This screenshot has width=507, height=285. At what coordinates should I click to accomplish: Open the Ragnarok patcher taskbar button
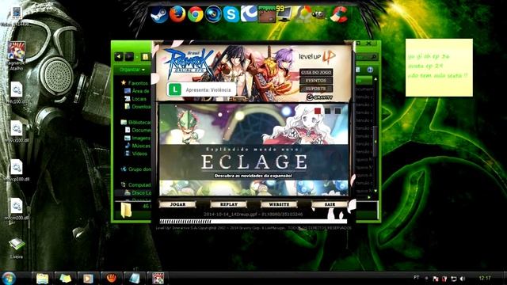[x=158, y=278]
